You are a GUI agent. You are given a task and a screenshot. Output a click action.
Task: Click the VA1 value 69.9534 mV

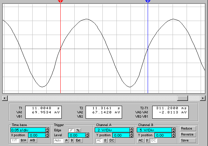coord(46,112)
